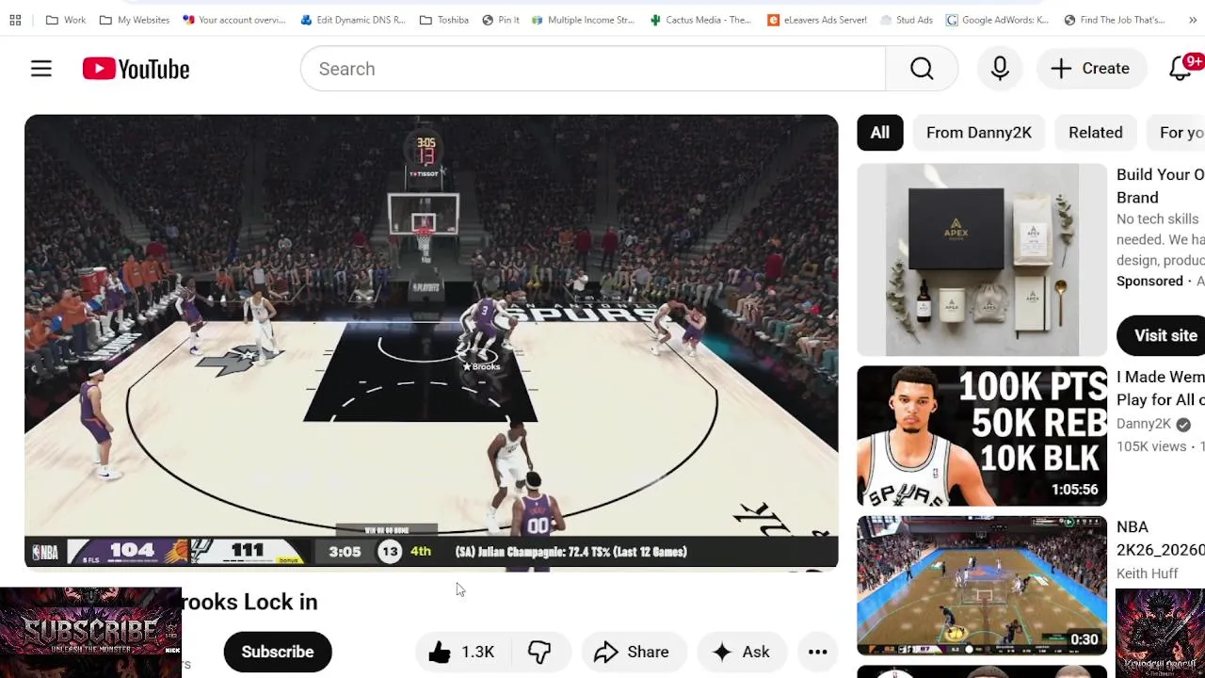Viewport: 1205px width, 678px height.
Task: Select the All filter chip
Action: click(x=879, y=133)
